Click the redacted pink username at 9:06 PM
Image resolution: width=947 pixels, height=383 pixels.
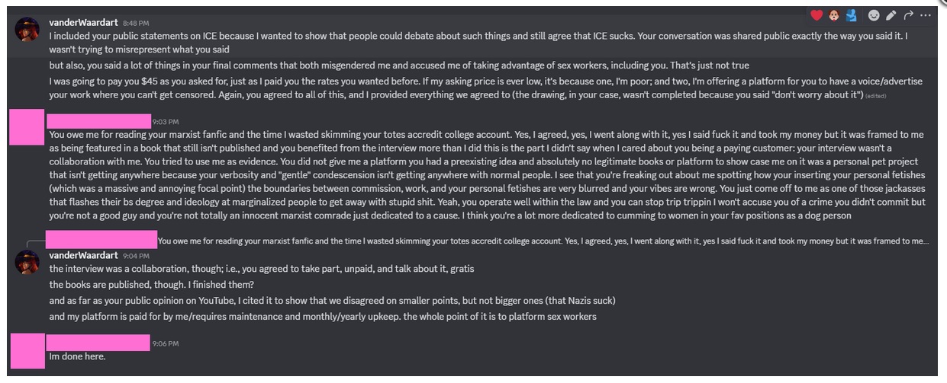[x=98, y=343]
